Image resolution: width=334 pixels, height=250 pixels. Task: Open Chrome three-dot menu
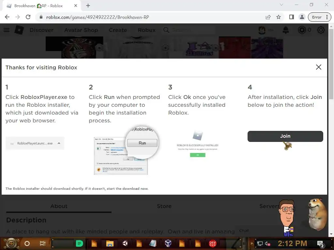click(x=327, y=17)
